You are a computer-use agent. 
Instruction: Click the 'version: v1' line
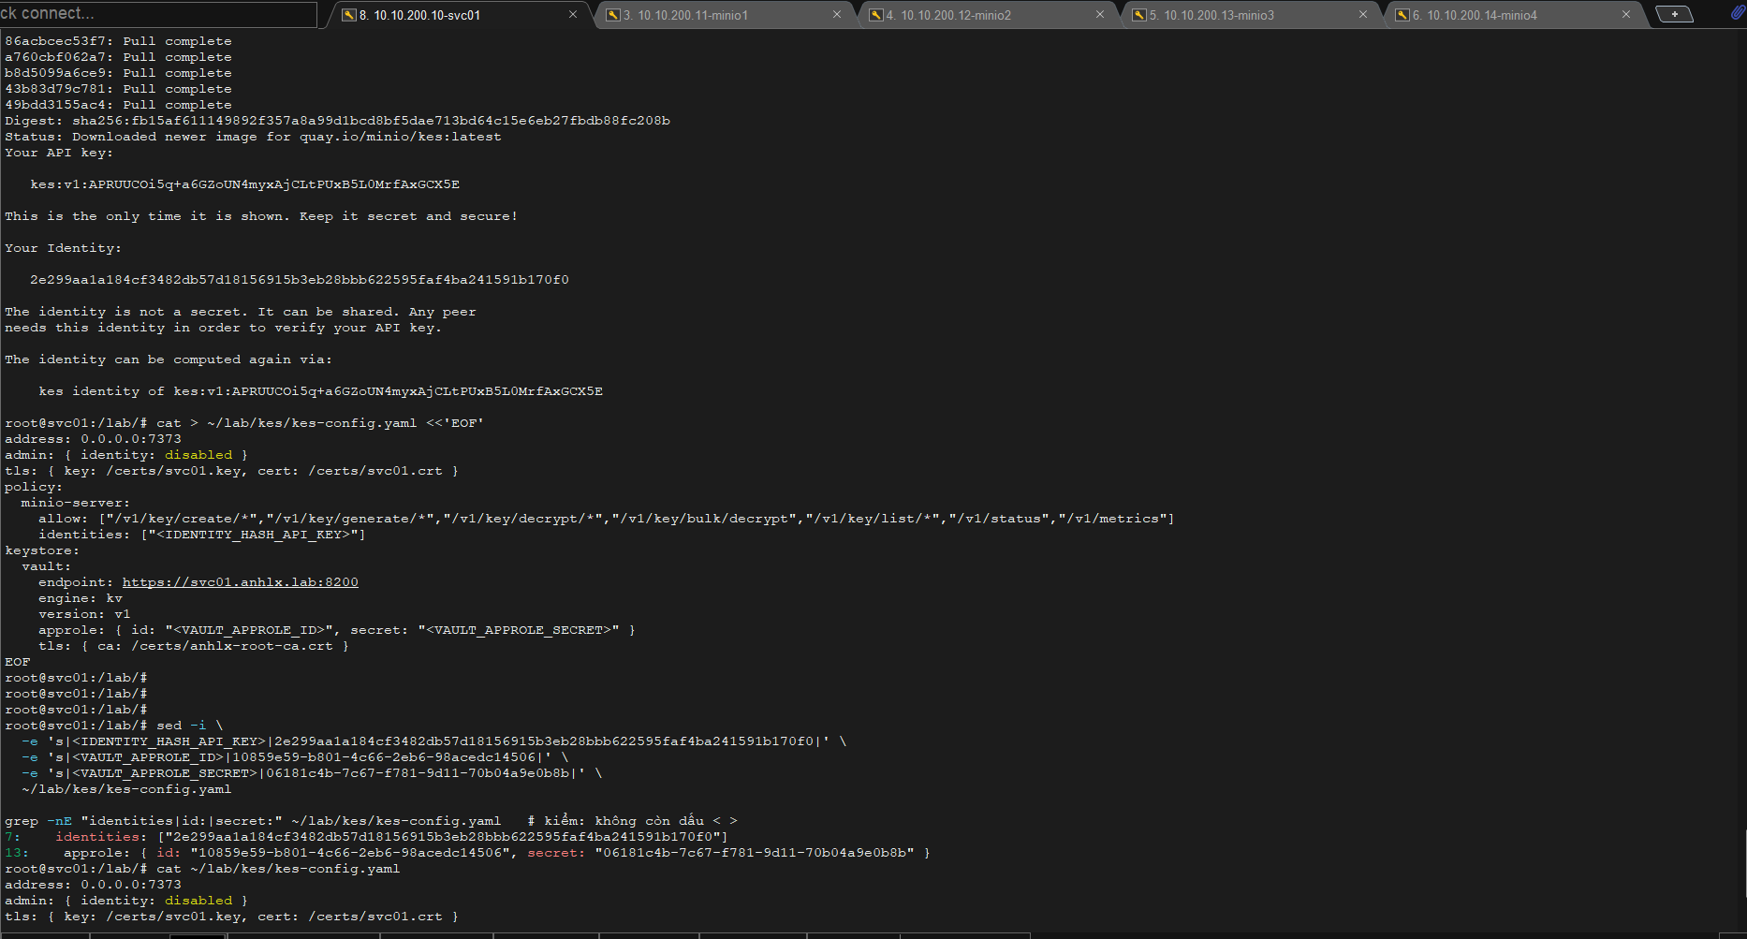click(84, 614)
